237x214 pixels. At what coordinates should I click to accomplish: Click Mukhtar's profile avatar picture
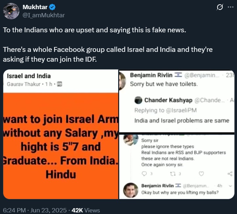[x=11, y=11]
